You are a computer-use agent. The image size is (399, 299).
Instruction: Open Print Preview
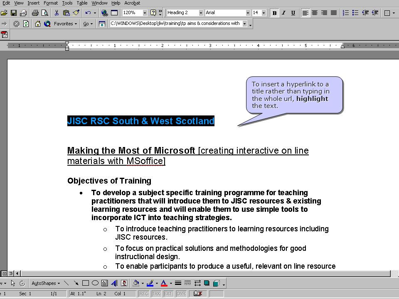[x=45, y=13]
